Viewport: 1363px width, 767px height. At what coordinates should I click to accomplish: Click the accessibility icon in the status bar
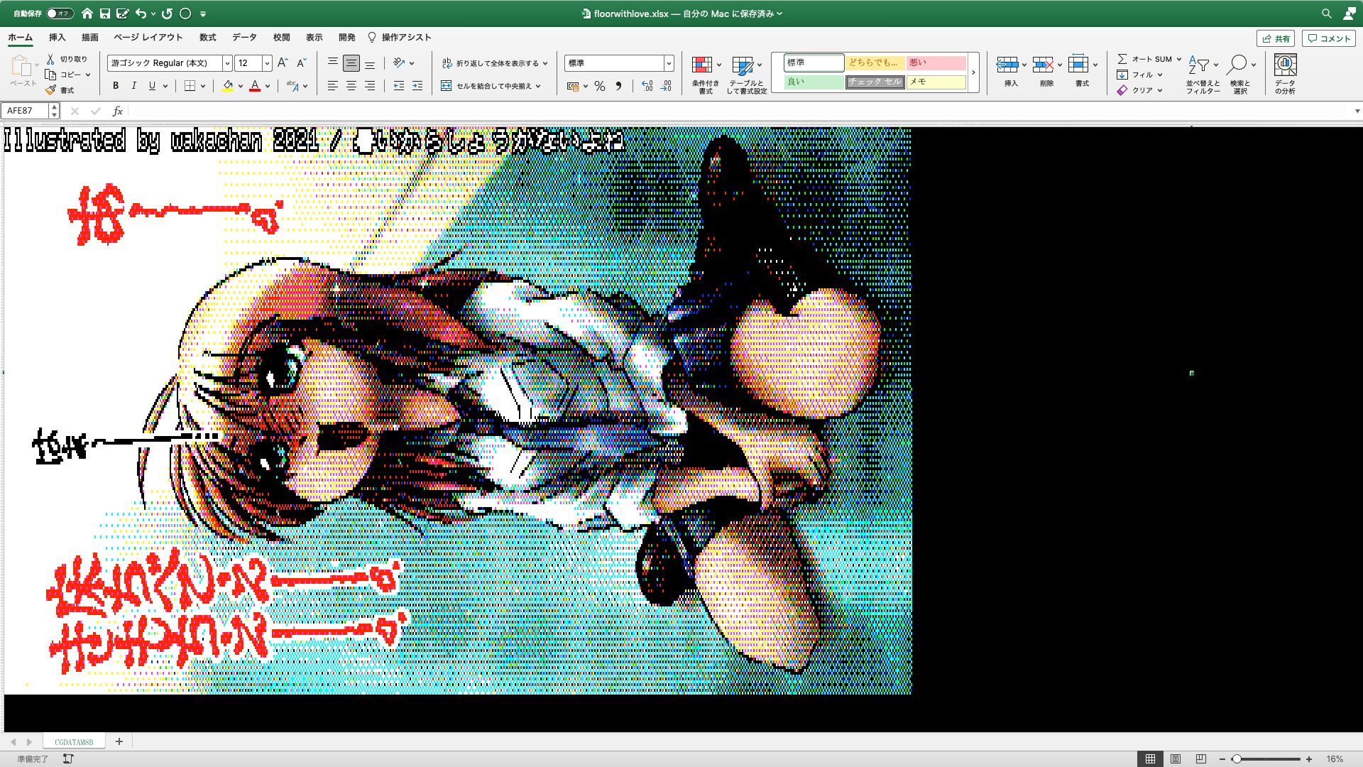tap(68, 759)
